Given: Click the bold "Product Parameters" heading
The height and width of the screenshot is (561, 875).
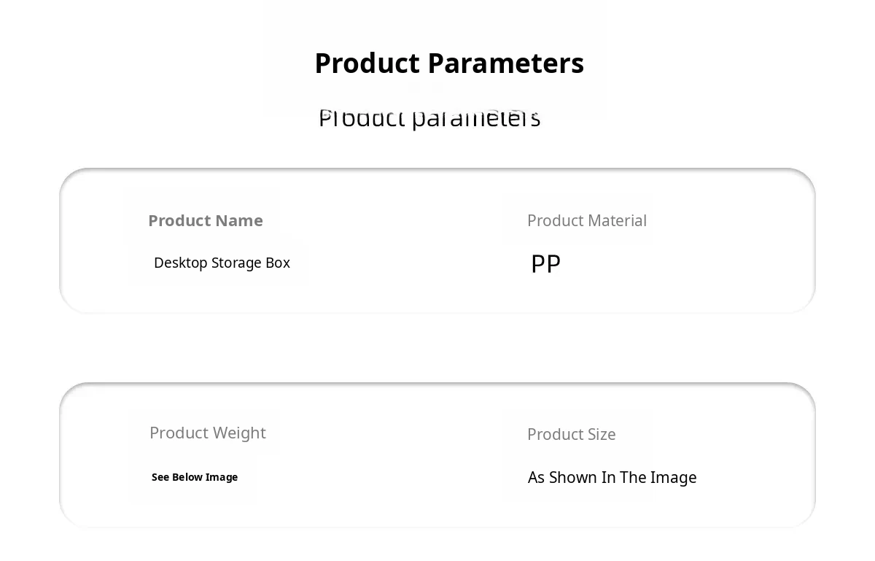Looking at the screenshot, I should coord(448,63).
